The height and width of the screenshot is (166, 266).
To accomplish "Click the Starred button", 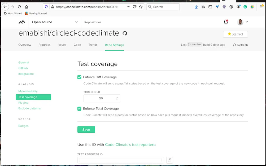I will [x=235, y=34].
